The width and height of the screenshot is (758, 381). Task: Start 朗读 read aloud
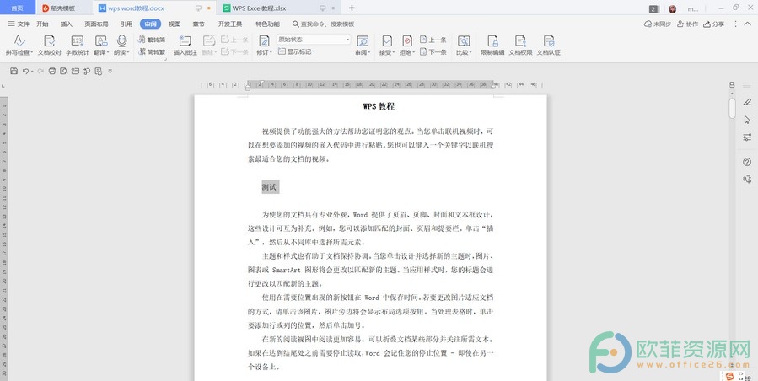pyautogui.click(x=121, y=46)
